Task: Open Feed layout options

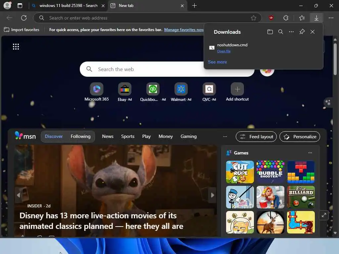Action: click(x=256, y=137)
